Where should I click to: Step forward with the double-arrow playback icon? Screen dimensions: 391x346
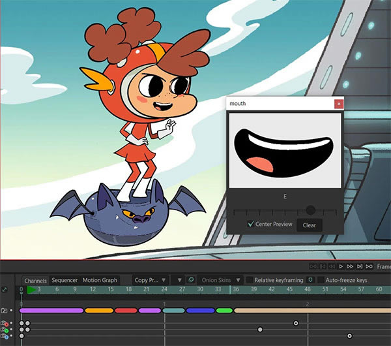350,266
